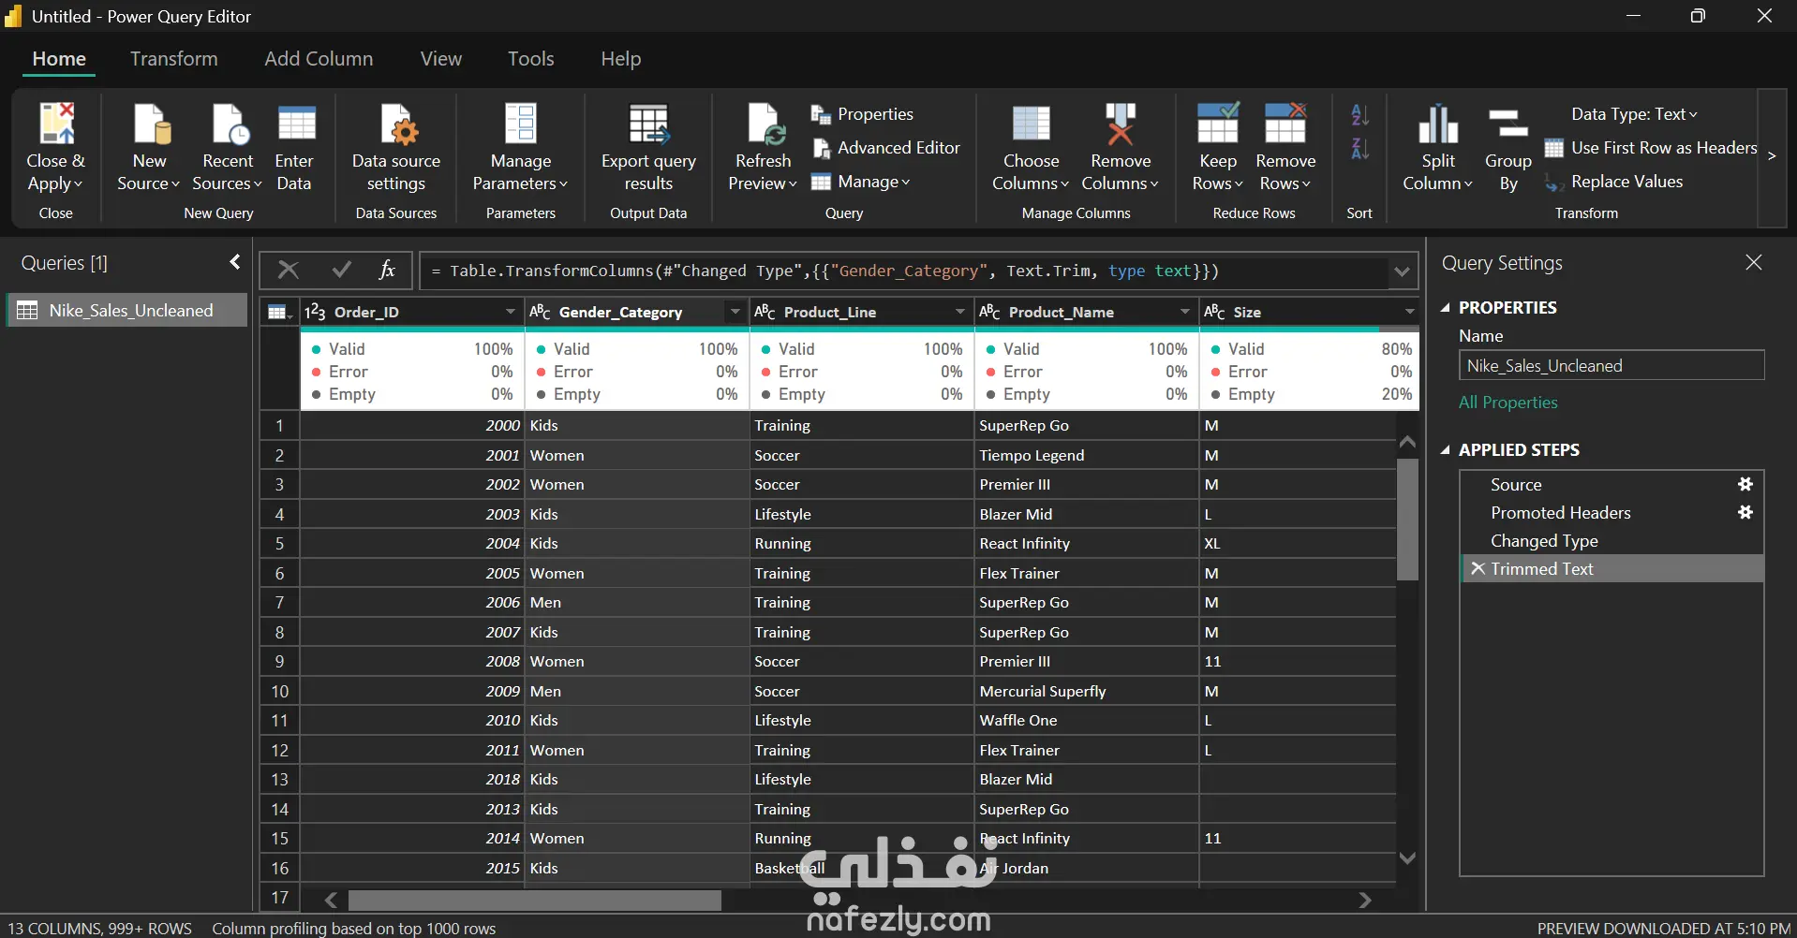
Task: Open the Advanced Editor
Action: [x=886, y=148]
